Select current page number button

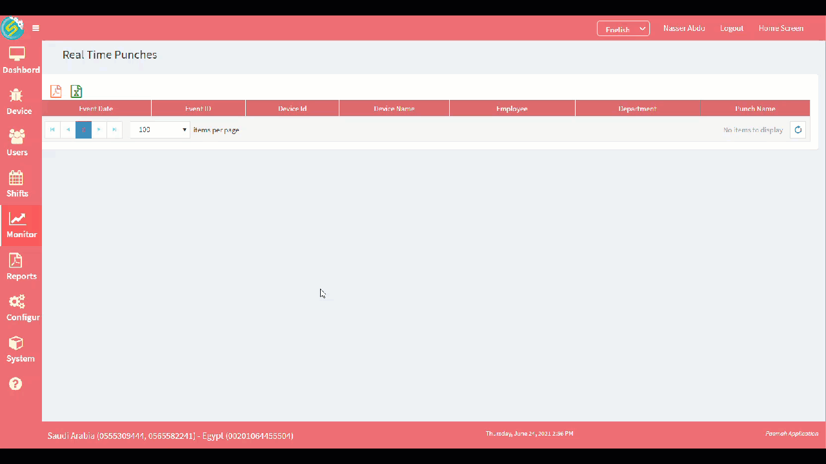83,130
